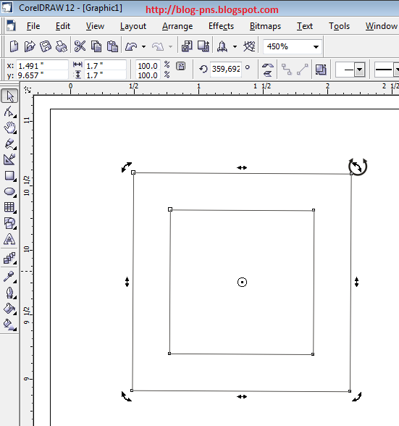Open the outline width dropdown
The width and height of the screenshot is (399, 426).
(x=359, y=70)
